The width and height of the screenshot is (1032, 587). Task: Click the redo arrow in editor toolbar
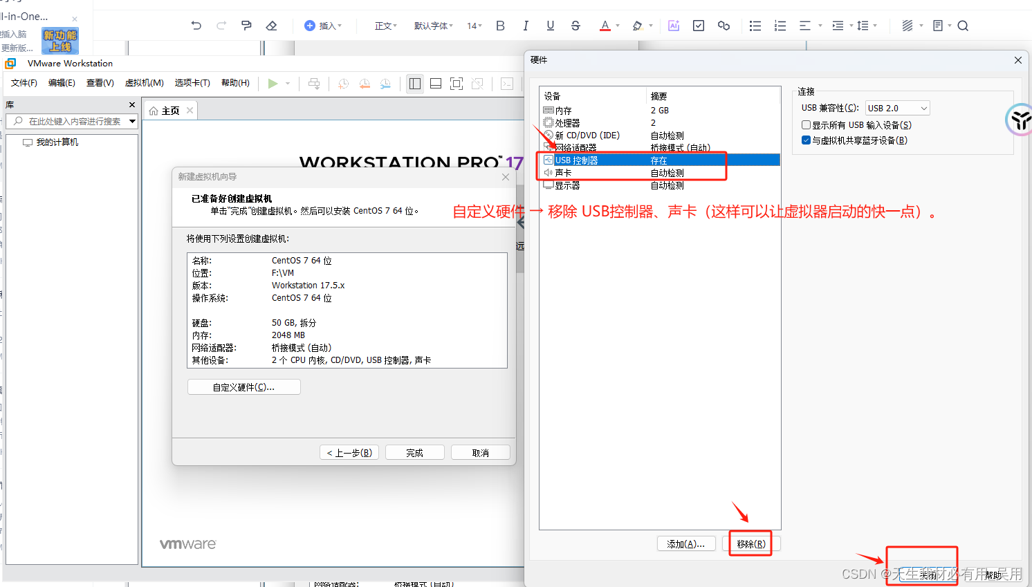[x=221, y=26]
